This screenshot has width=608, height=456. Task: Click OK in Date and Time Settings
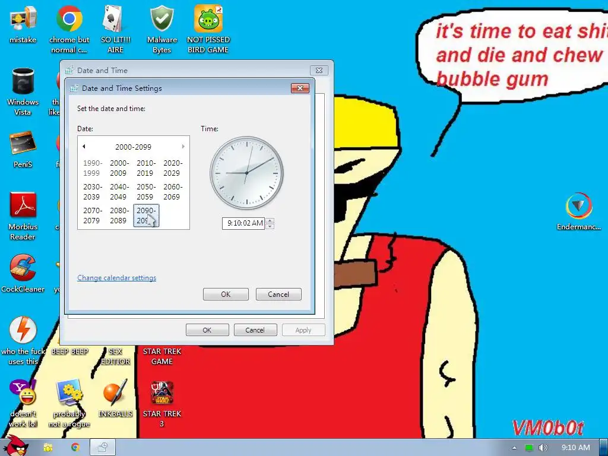point(226,294)
